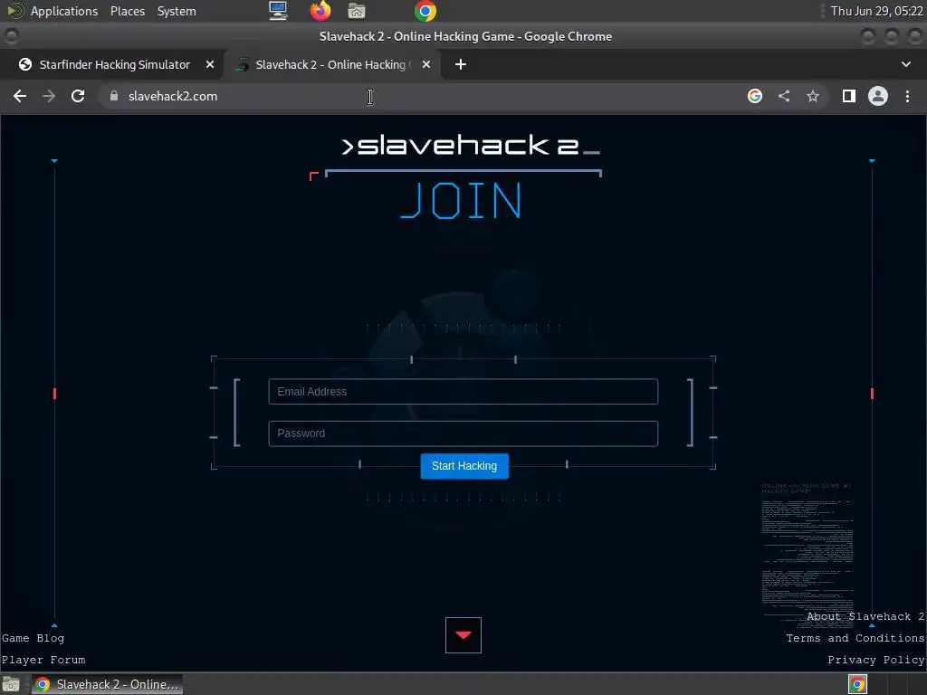Click the show desktop icon in the bottom panel
This screenshot has height=695, width=927.
tap(11, 684)
